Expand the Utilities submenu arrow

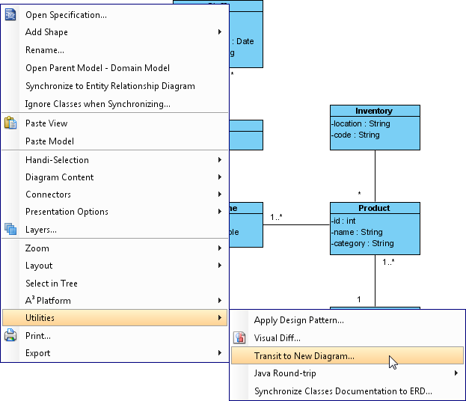[x=220, y=317]
